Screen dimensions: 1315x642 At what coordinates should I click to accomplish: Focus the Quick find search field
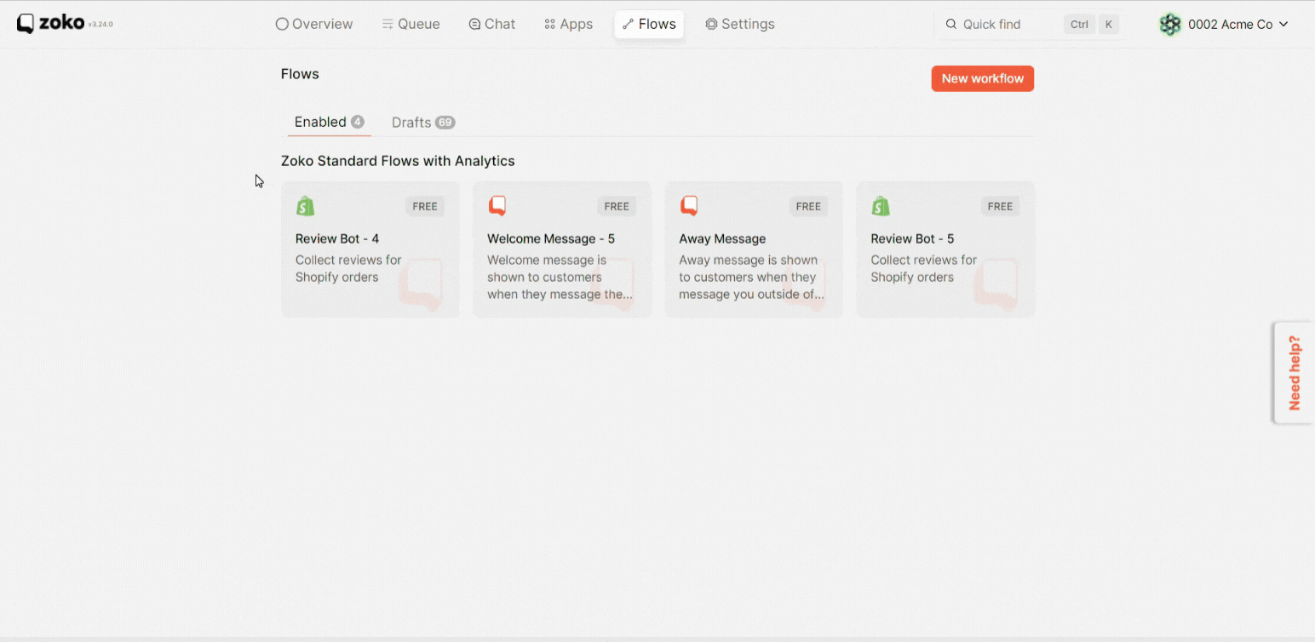(1031, 25)
